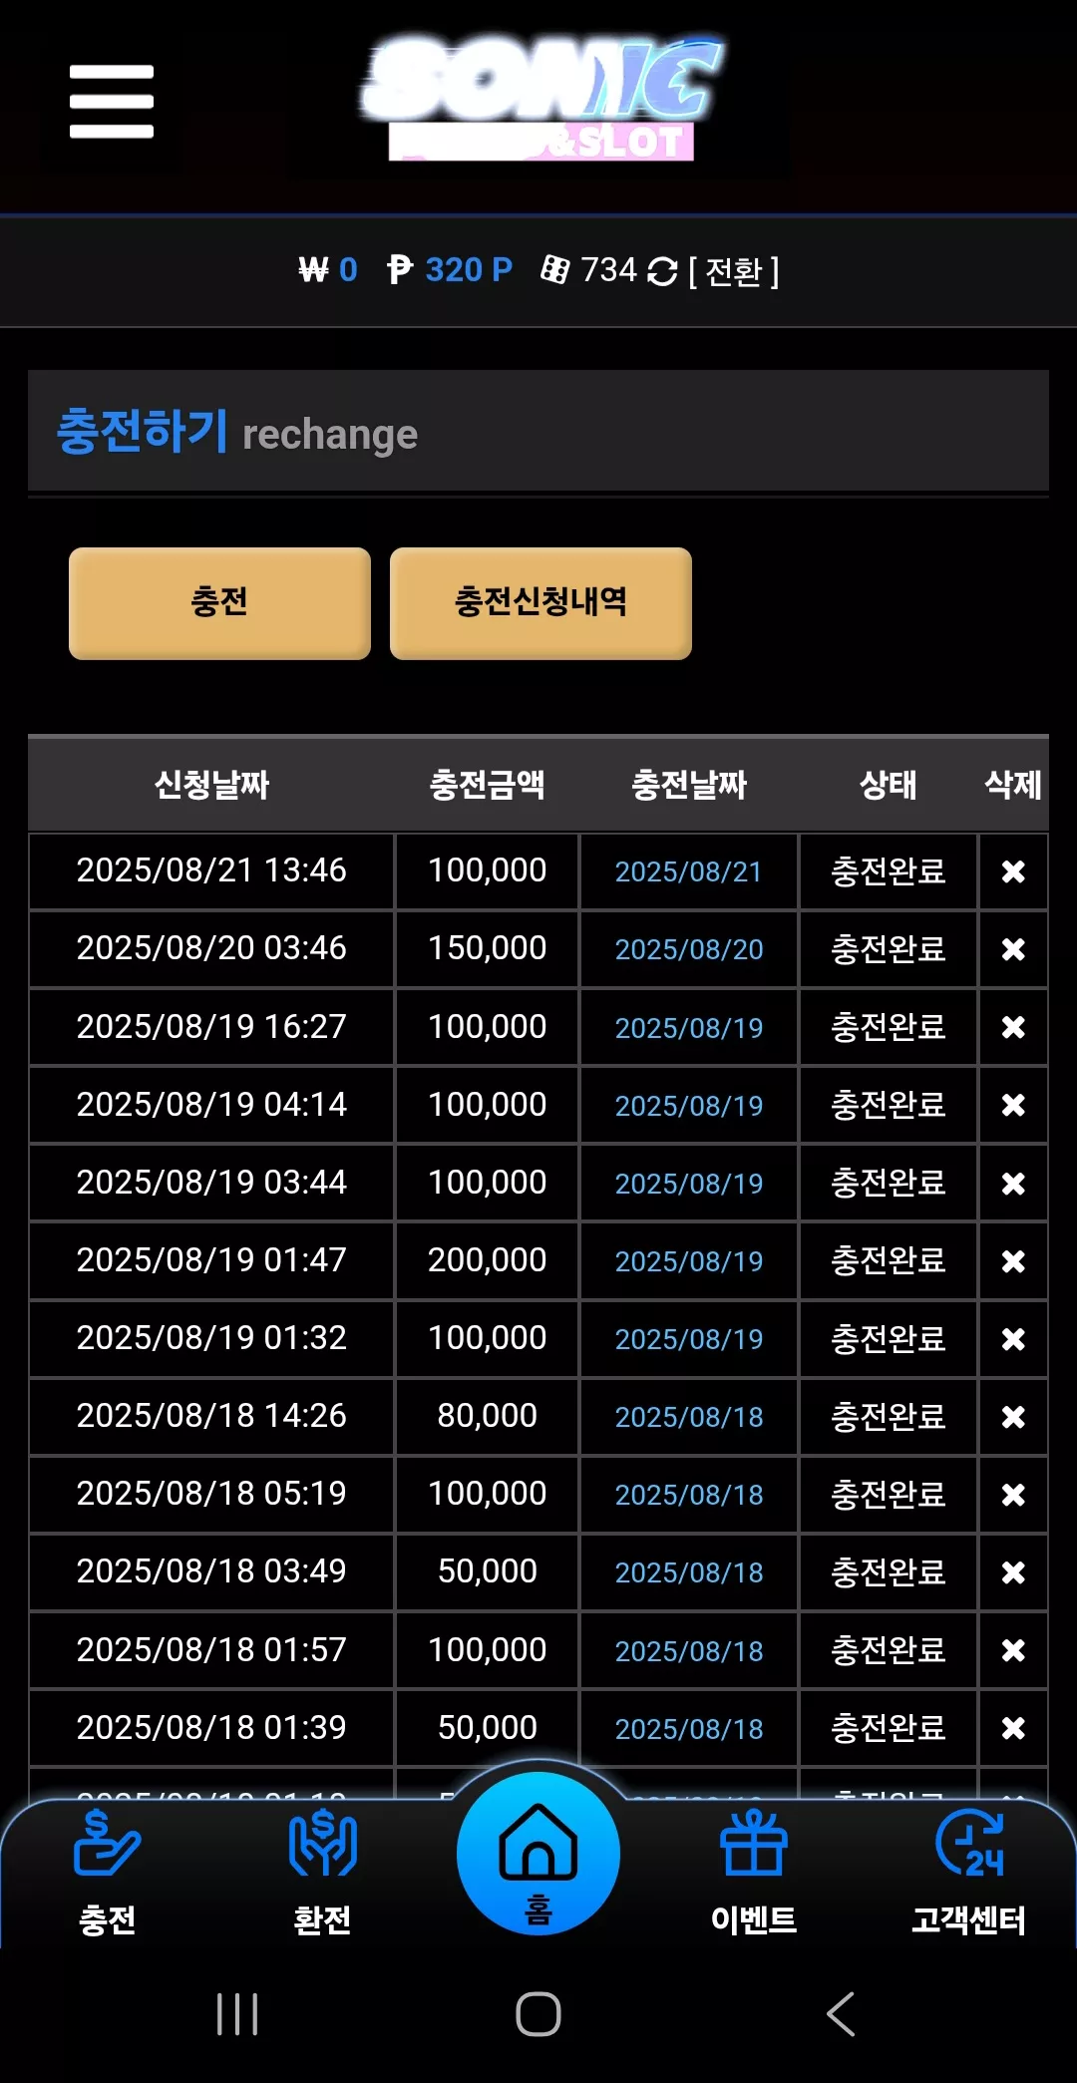
Task: Open the hamburger menu
Action: pyautogui.click(x=111, y=102)
